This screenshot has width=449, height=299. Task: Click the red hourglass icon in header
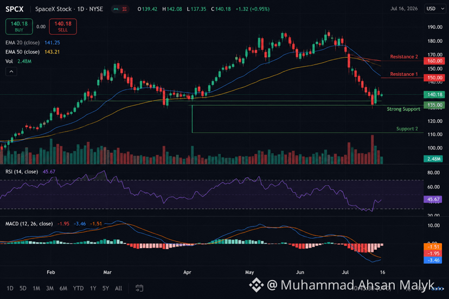pyautogui.click(x=125, y=9)
